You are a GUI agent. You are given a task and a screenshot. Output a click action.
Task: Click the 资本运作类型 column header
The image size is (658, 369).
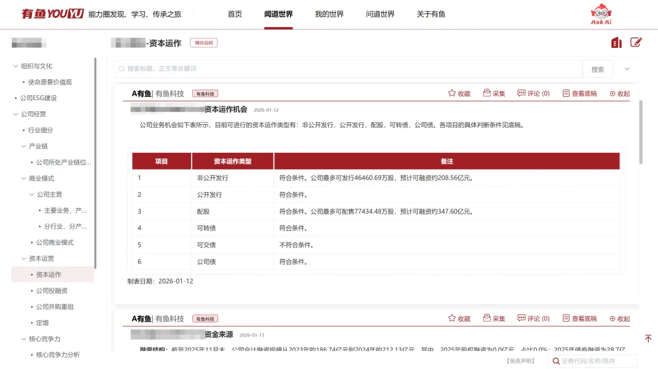click(x=232, y=161)
